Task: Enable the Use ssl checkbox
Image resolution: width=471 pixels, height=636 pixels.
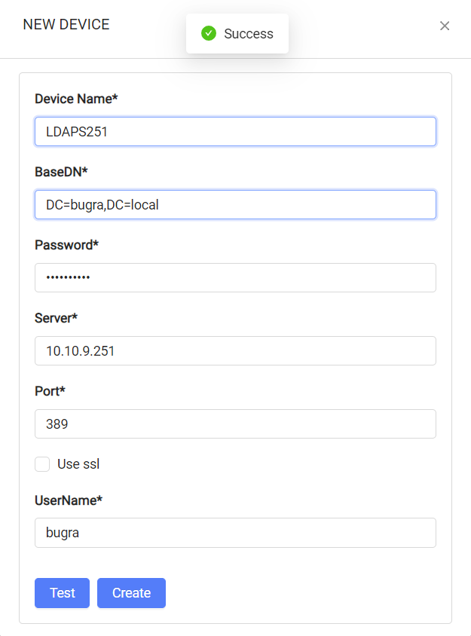Action: pyautogui.click(x=42, y=464)
